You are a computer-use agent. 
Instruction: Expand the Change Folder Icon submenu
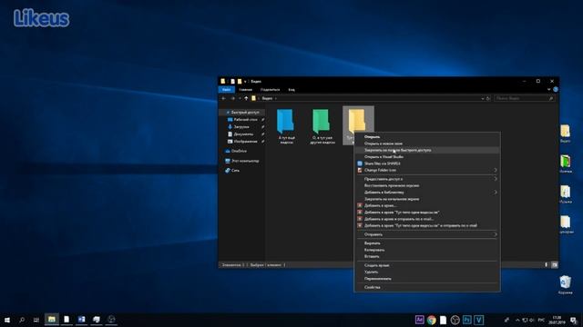(x=427, y=170)
